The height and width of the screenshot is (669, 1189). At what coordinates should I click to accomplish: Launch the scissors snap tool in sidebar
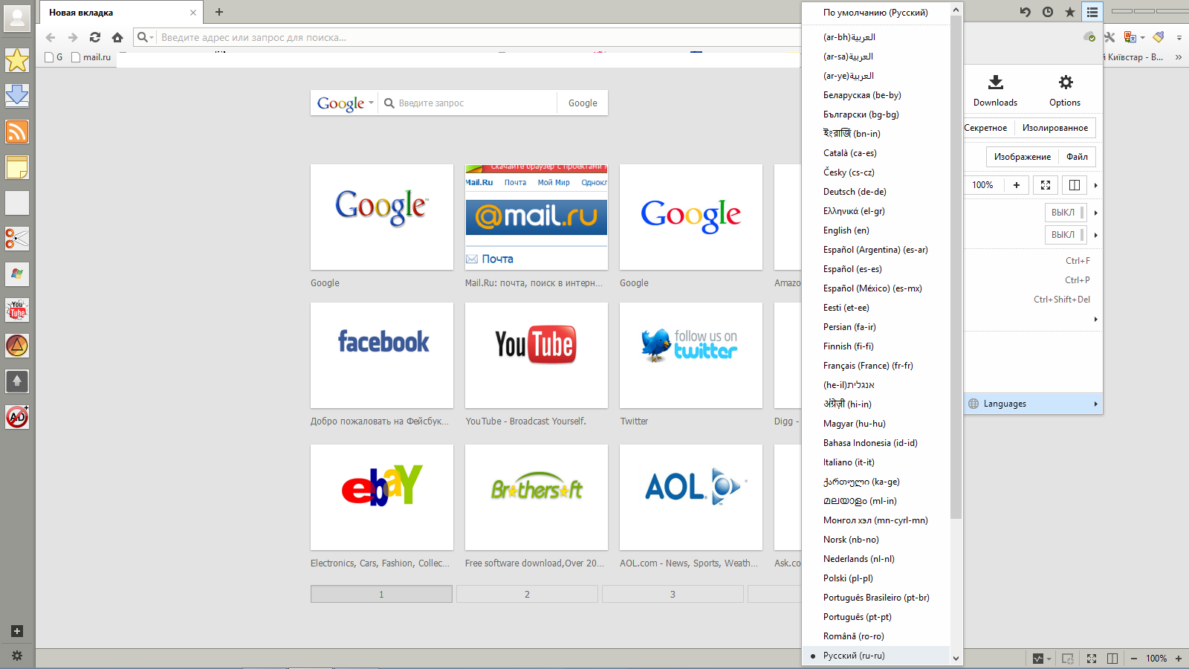point(16,239)
